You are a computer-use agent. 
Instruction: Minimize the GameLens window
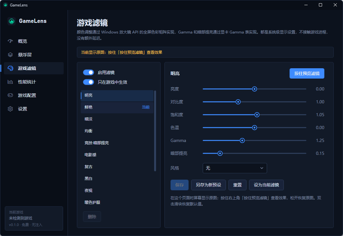coord(306,5)
